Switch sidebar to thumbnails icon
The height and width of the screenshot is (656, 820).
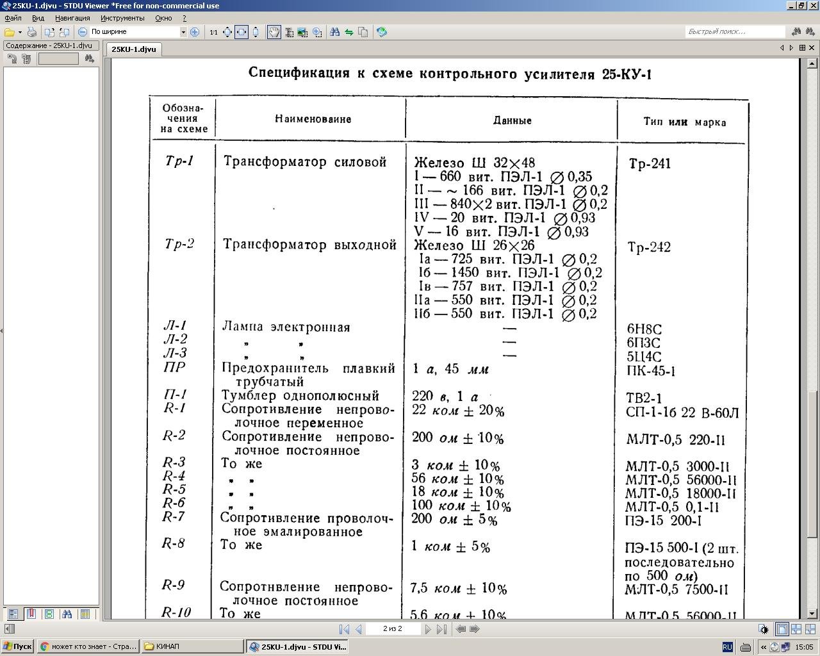(x=49, y=614)
